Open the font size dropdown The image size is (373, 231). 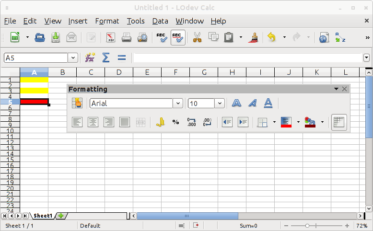220,103
